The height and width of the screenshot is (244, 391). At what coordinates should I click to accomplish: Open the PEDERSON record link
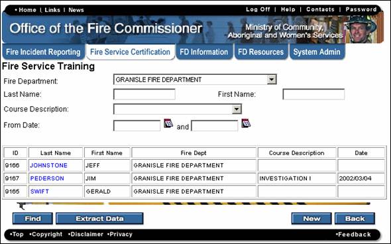47,178
